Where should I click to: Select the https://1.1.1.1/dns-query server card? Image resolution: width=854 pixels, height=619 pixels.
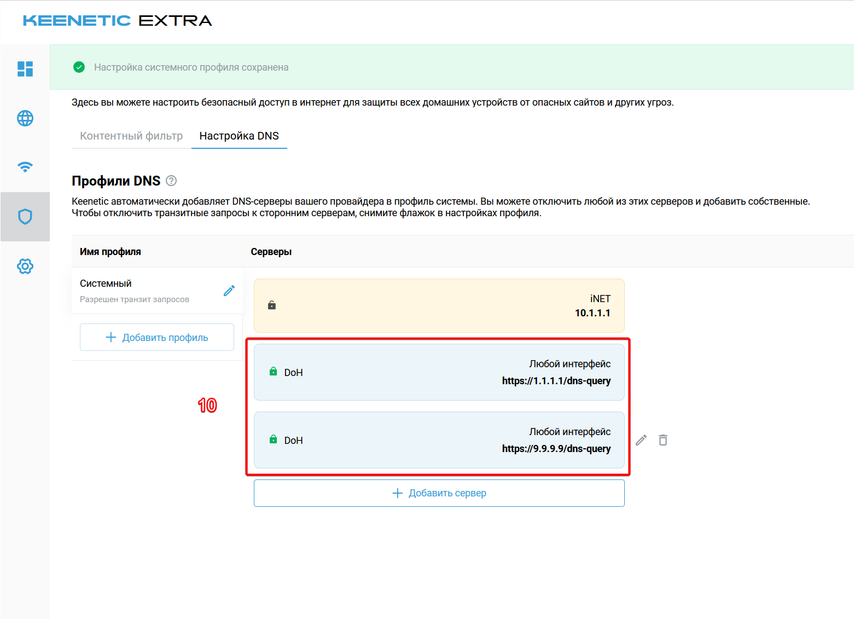click(439, 372)
